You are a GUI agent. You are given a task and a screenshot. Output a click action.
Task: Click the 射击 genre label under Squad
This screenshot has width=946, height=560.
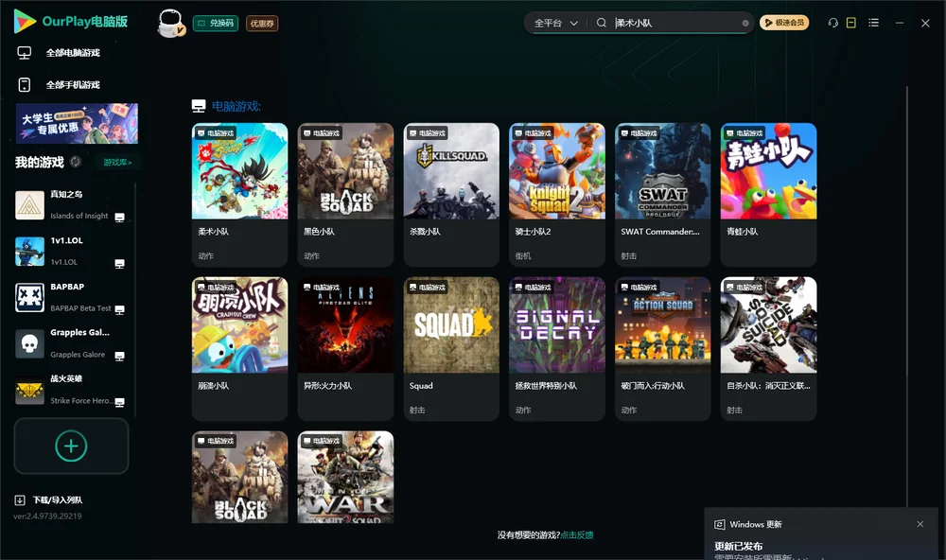click(x=417, y=410)
